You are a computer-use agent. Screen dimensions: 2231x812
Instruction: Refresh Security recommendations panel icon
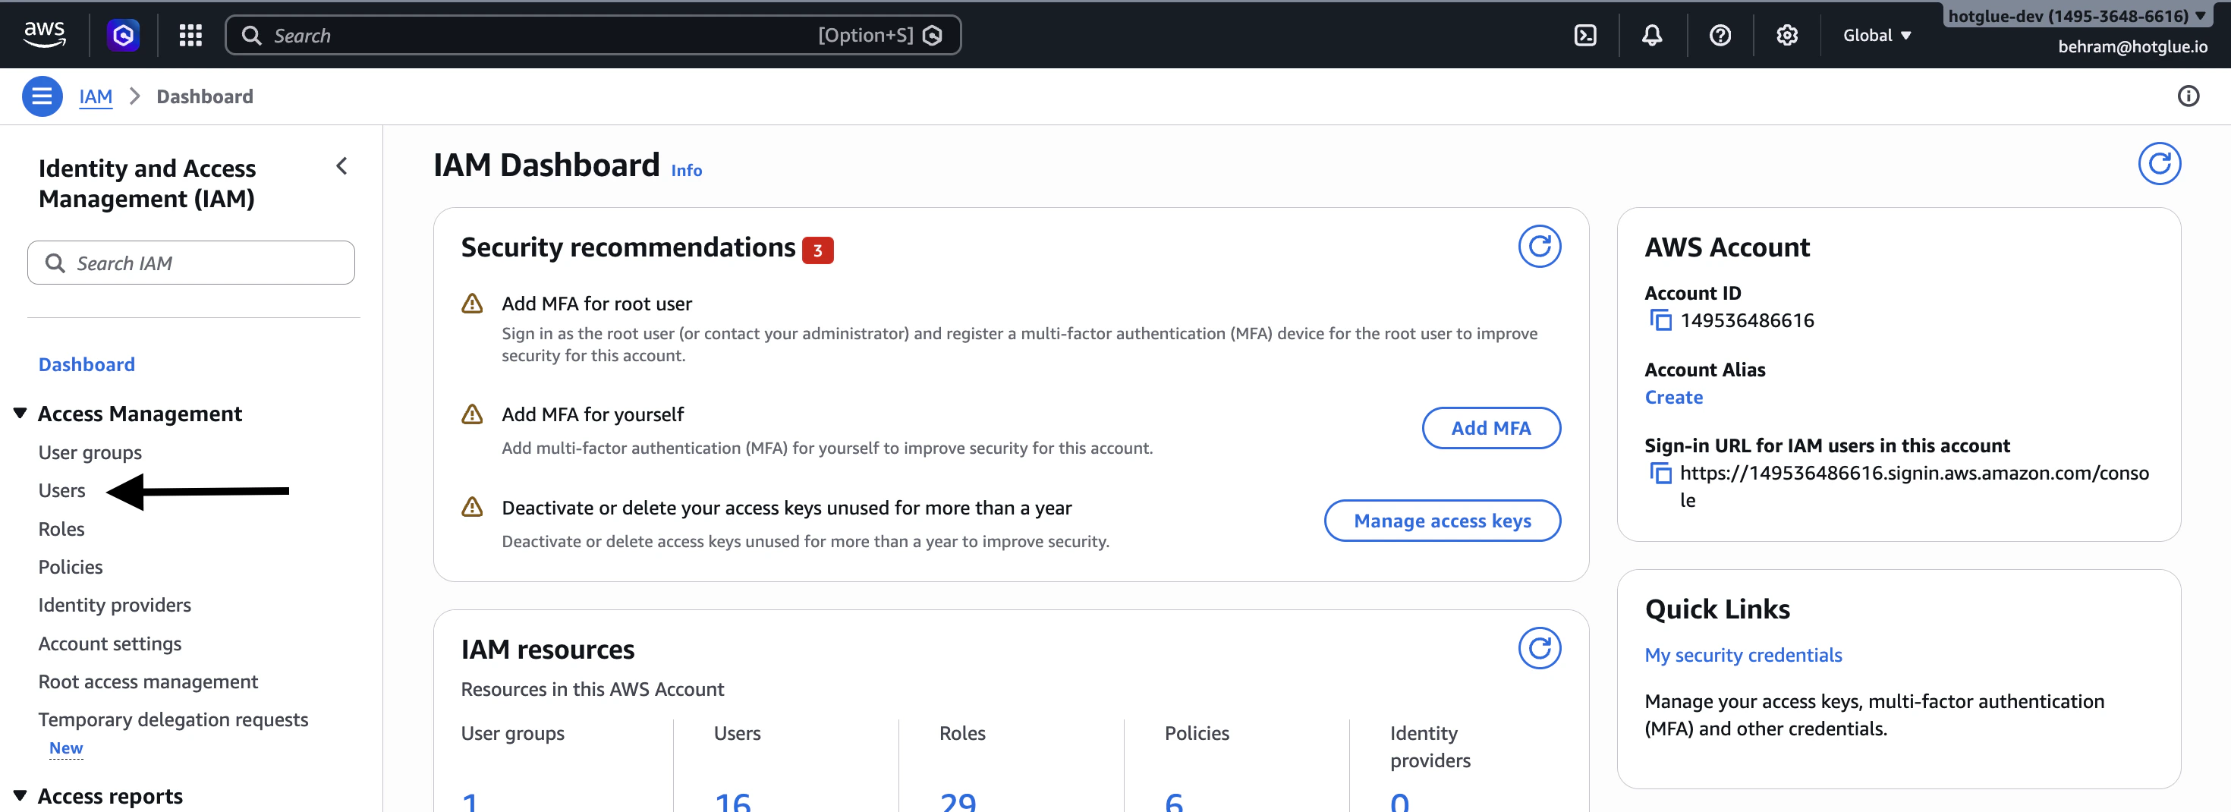(x=1539, y=247)
